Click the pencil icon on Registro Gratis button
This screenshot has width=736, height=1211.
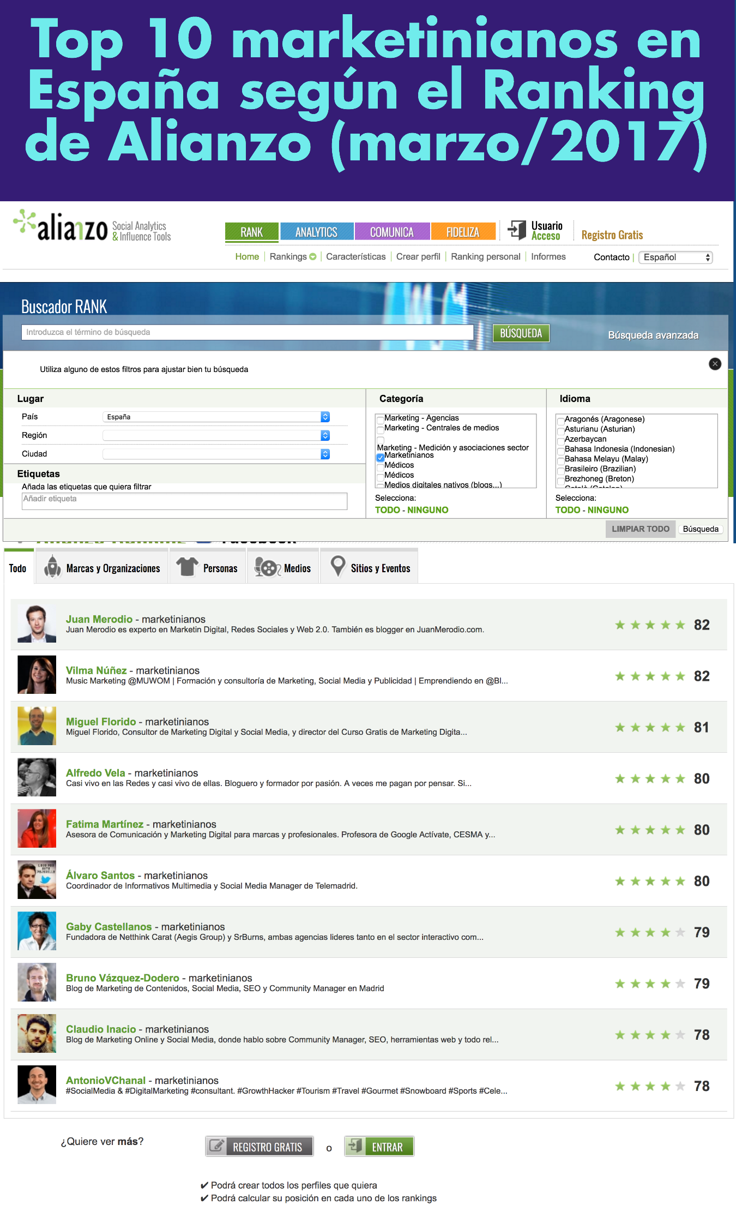pyautogui.click(x=216, y=1146)
